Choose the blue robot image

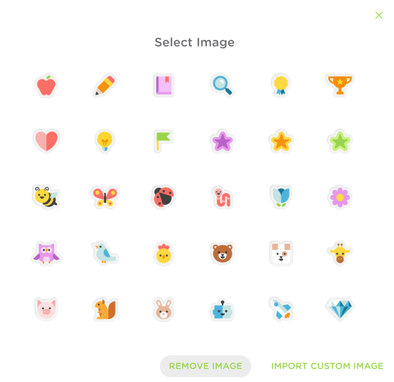222,310
